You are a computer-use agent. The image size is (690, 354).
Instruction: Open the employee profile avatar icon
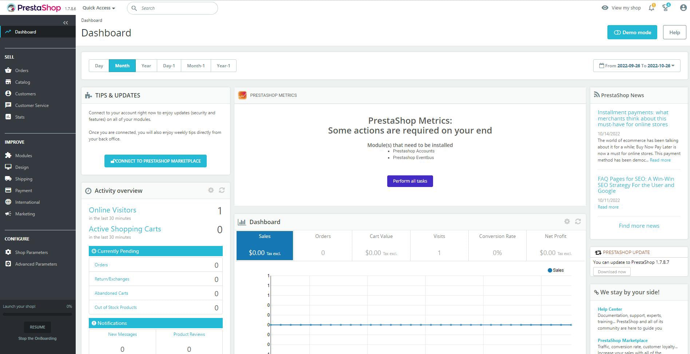point(683,8)
